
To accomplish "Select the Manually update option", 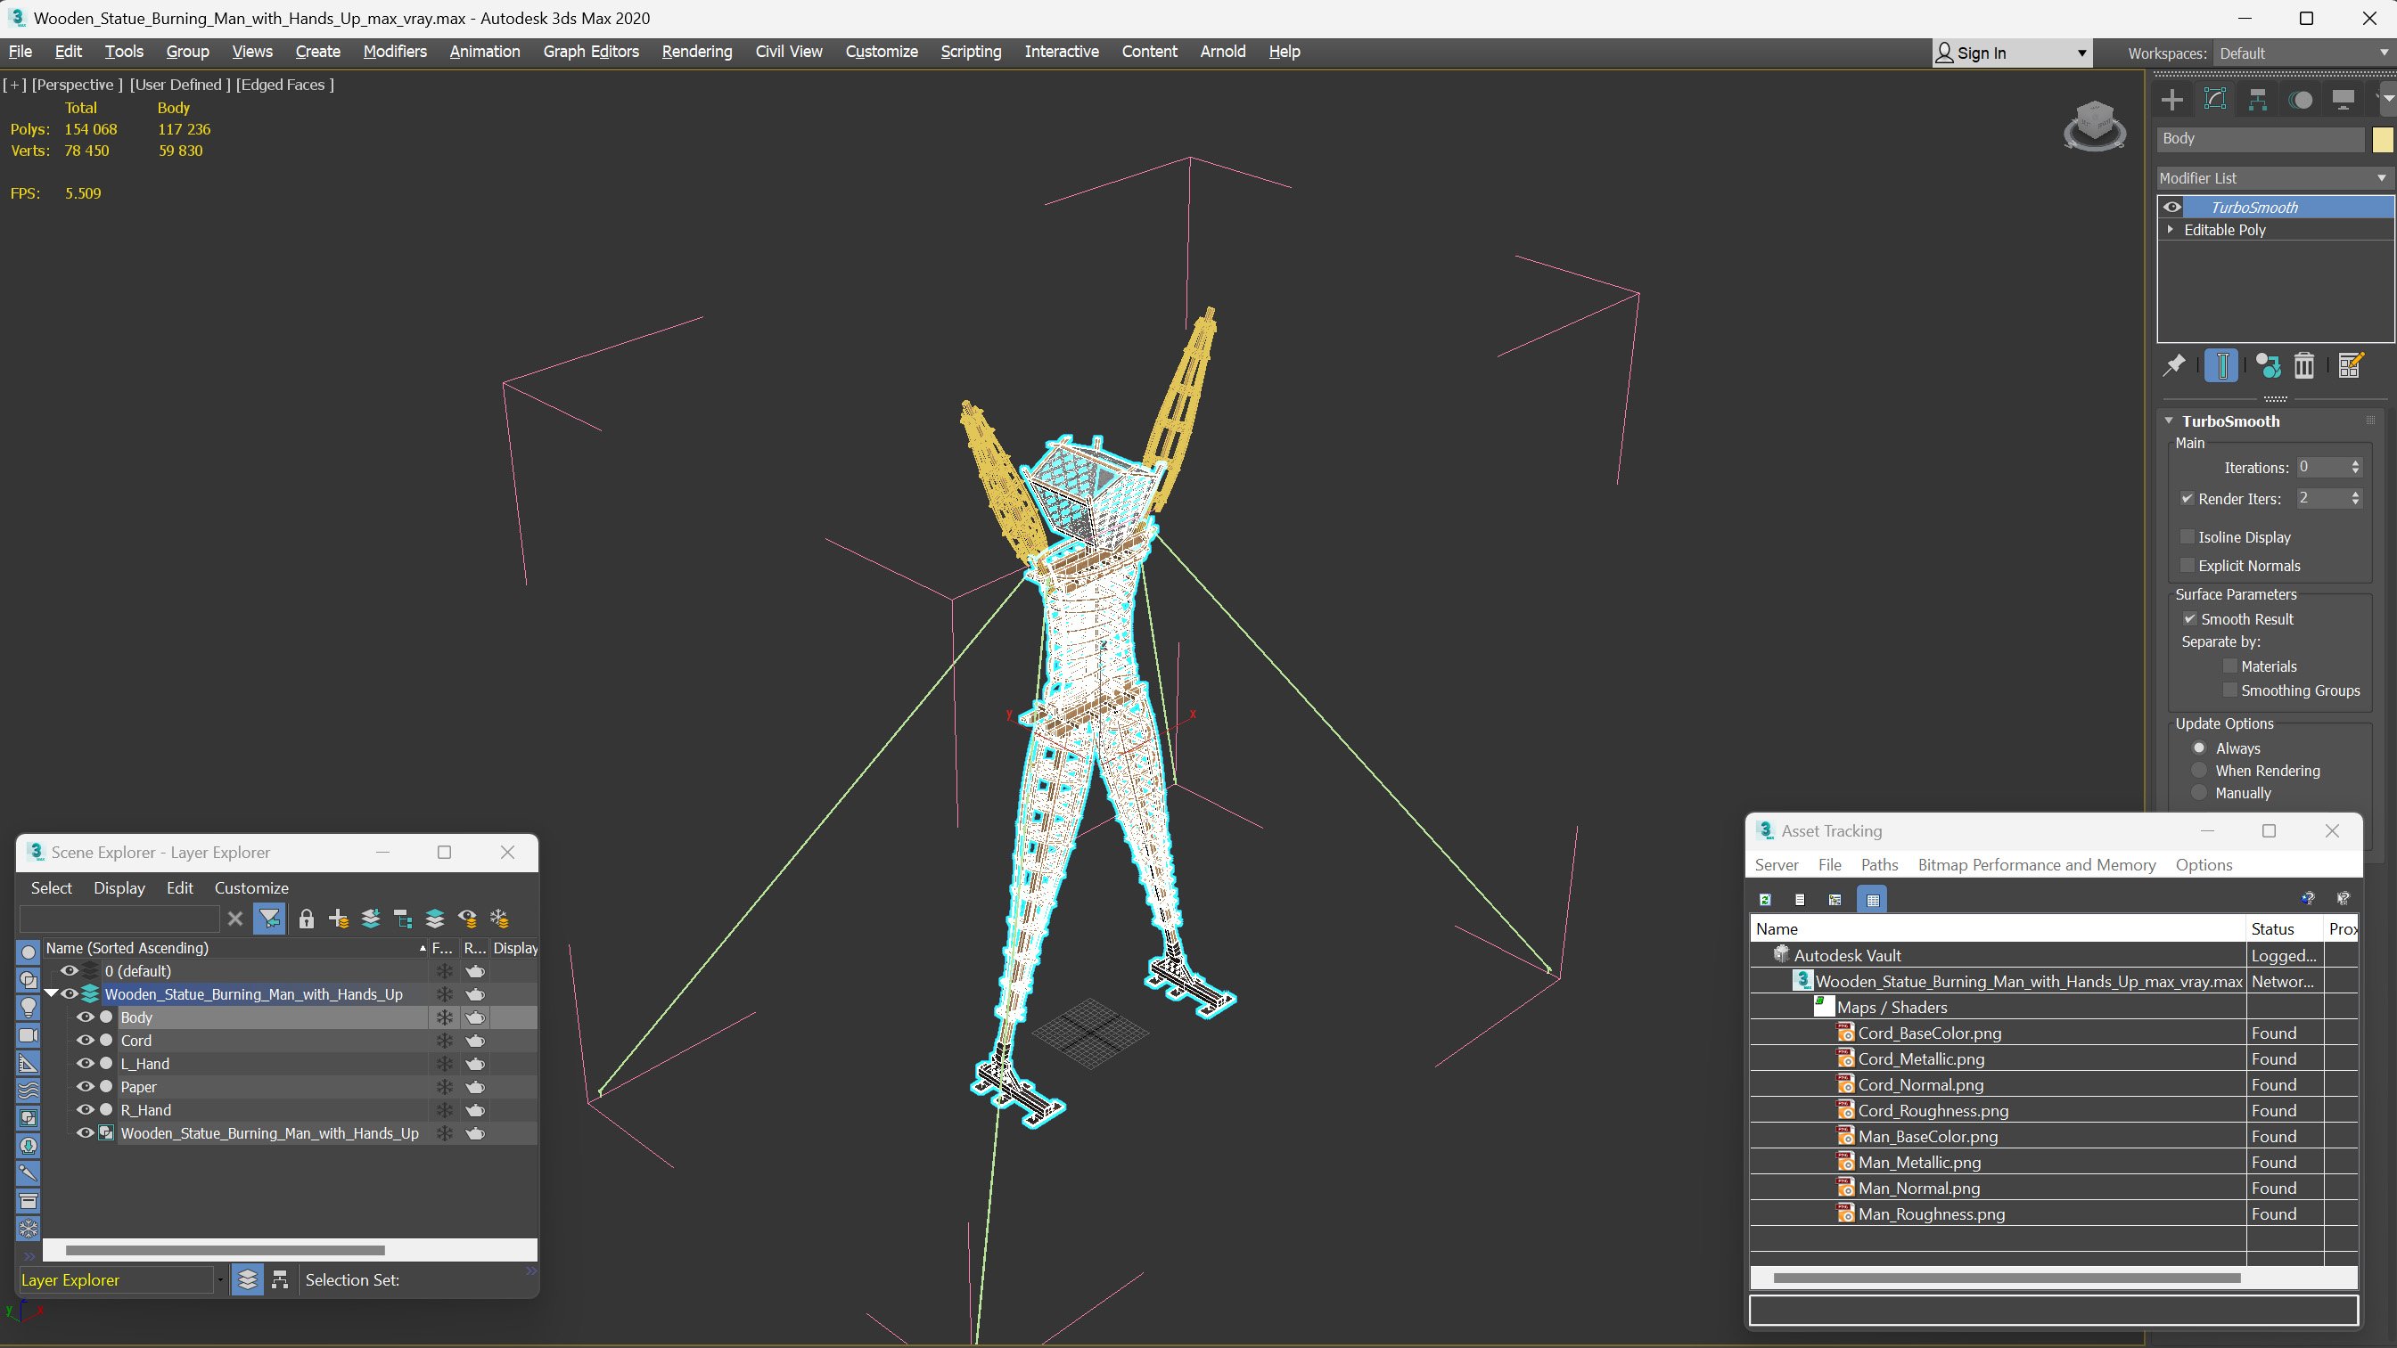I will [x=2200, y=793].
